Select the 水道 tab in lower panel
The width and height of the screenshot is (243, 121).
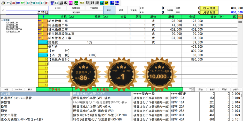[6, 89]
